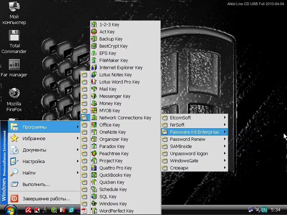Launch Project Key

pos(125,161)
